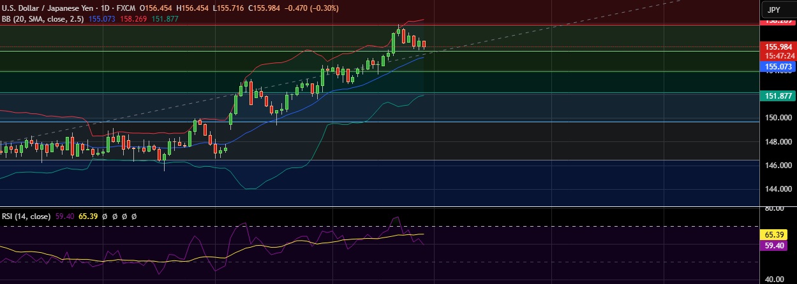Click the yellow 65.39 RSI legend value

point(89,217)
